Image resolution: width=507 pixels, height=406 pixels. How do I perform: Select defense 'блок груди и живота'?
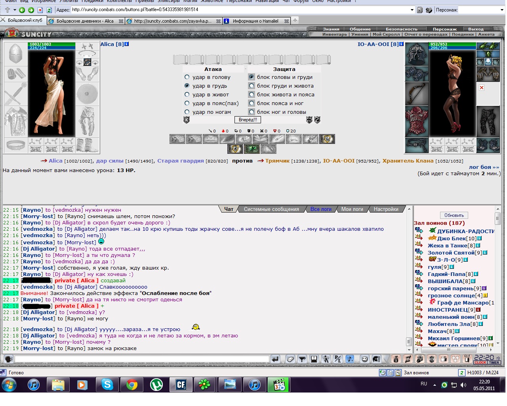tap(252, 86)
